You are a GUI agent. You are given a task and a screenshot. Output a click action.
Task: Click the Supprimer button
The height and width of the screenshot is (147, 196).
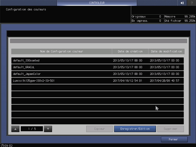pyautogui.click(x=171, y=129)
